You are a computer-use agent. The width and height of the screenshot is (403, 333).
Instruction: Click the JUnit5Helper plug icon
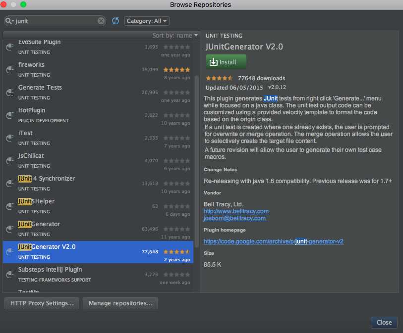tap(10, 206)
